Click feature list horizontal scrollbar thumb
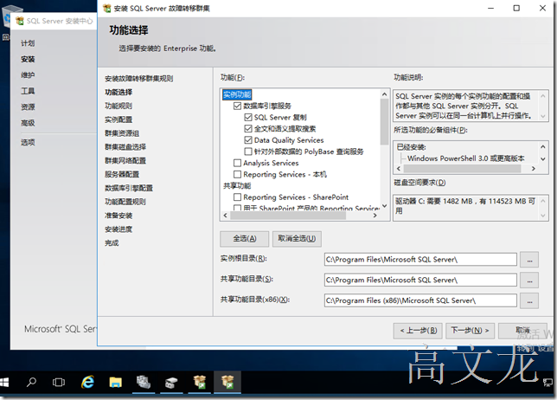The width and height of the screenshot is (557, 400). 288,216
